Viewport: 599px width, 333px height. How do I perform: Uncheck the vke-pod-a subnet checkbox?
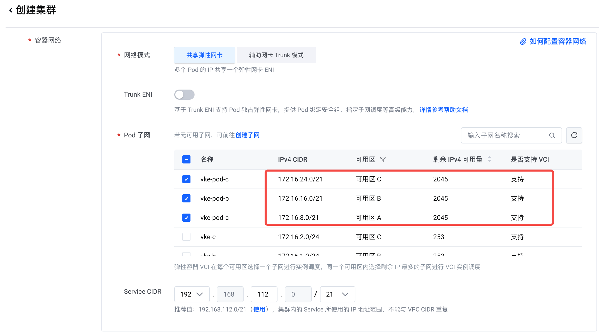186,218
